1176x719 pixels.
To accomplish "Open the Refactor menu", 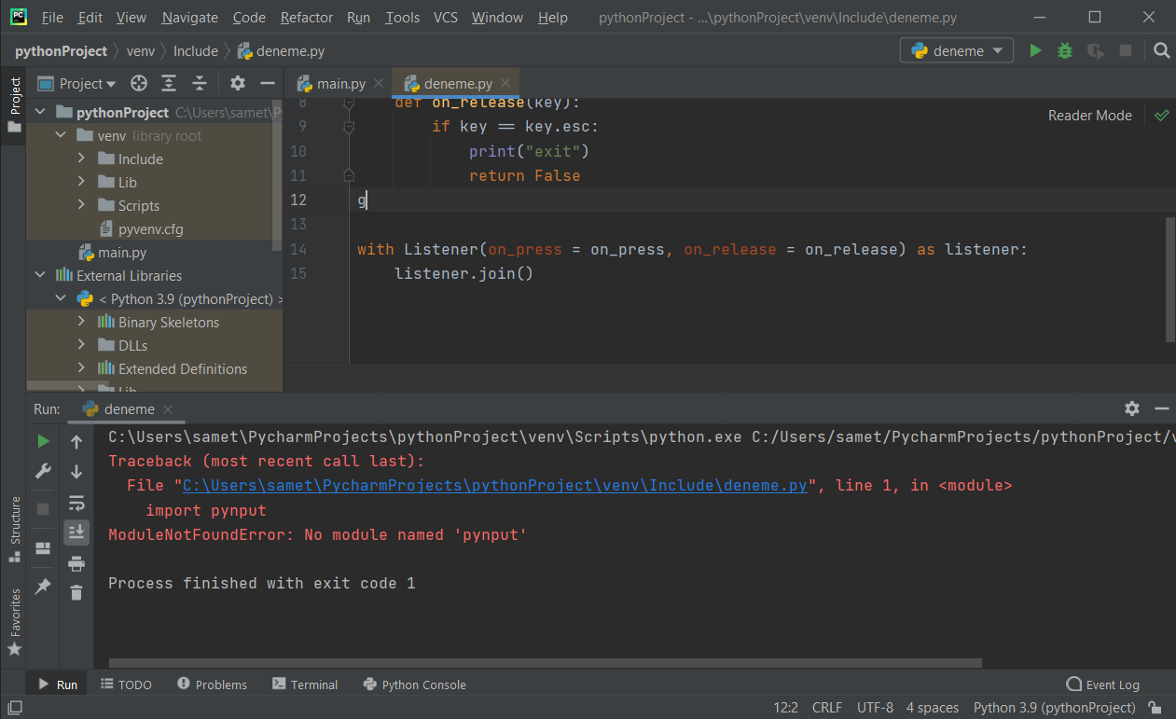I will coord(306,17).
